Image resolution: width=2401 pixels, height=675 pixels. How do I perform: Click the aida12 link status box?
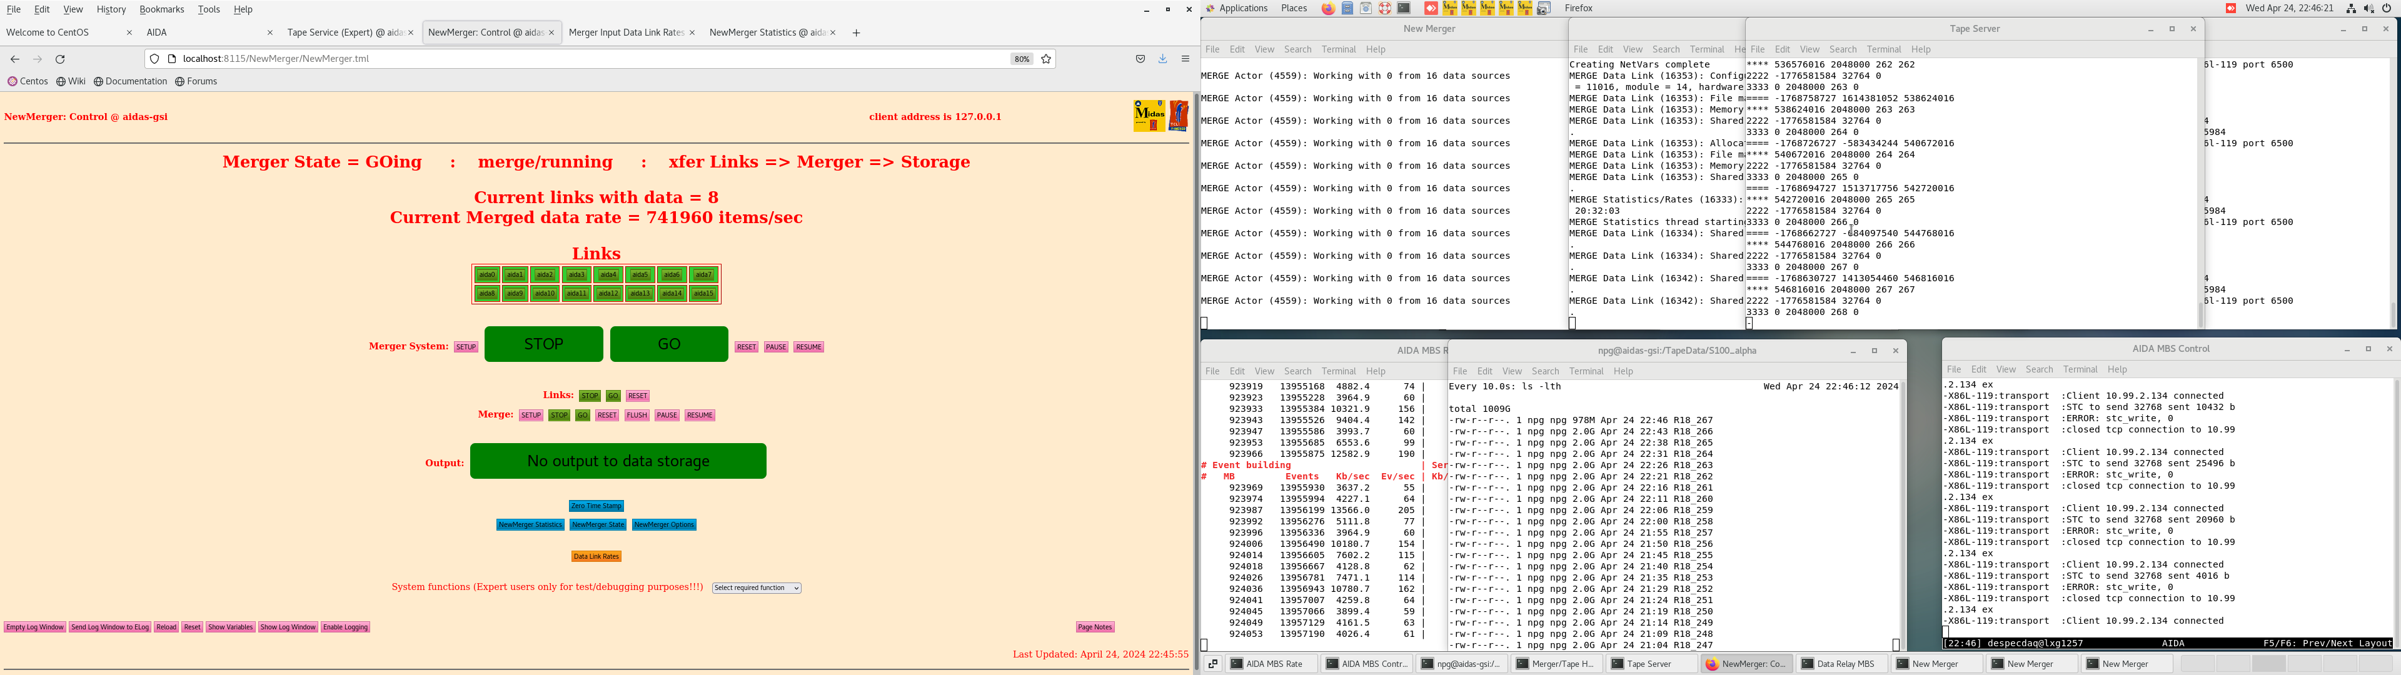coord(608,294)
